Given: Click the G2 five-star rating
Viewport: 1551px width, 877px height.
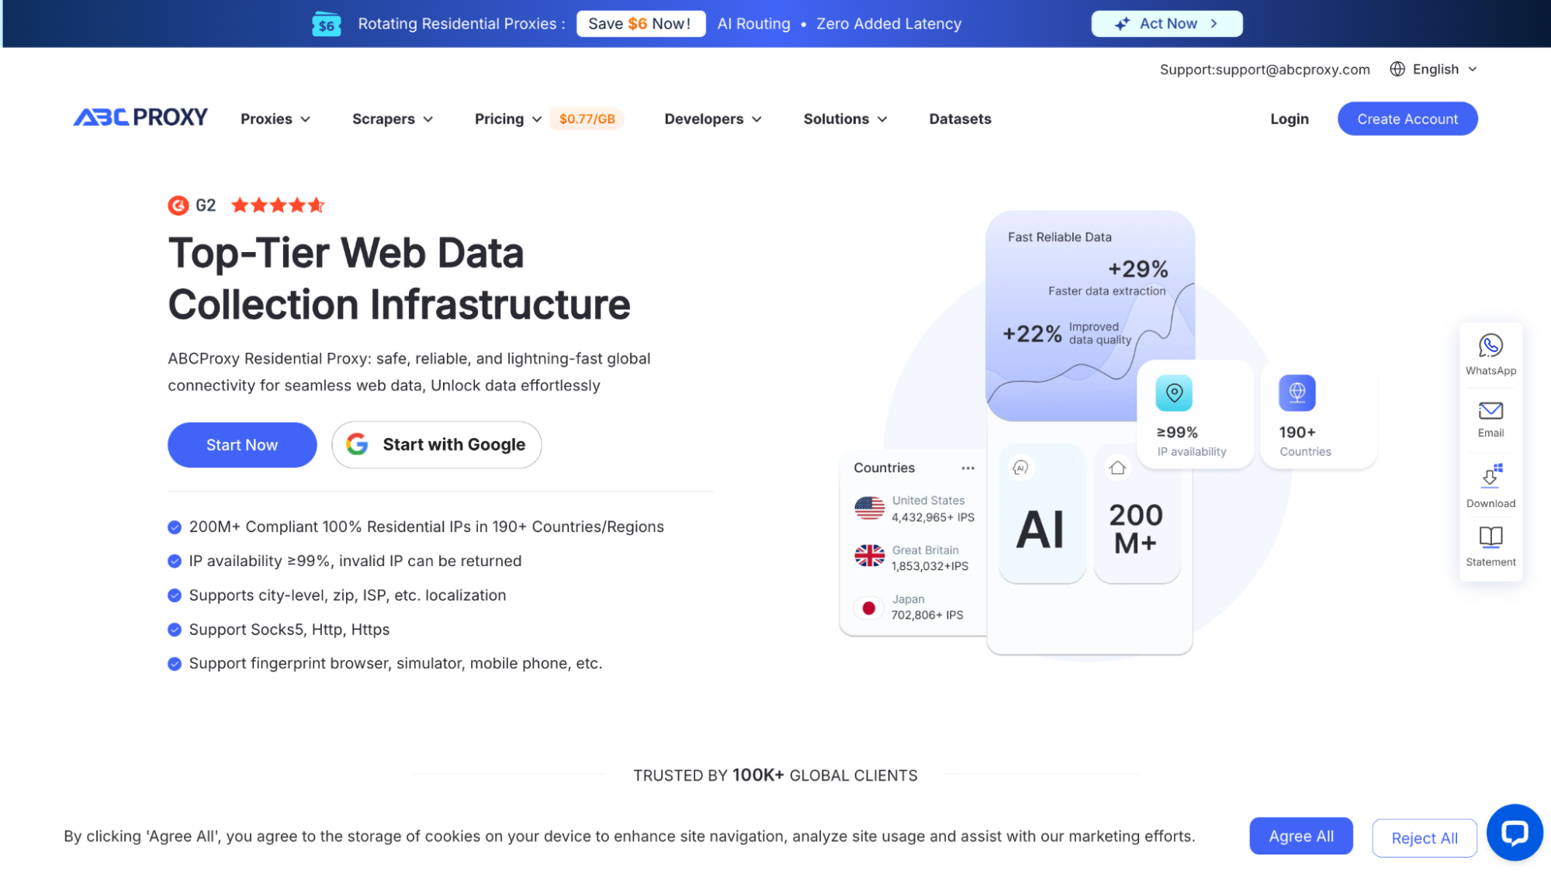Looking at the screenshot, I should pos(278,205).
